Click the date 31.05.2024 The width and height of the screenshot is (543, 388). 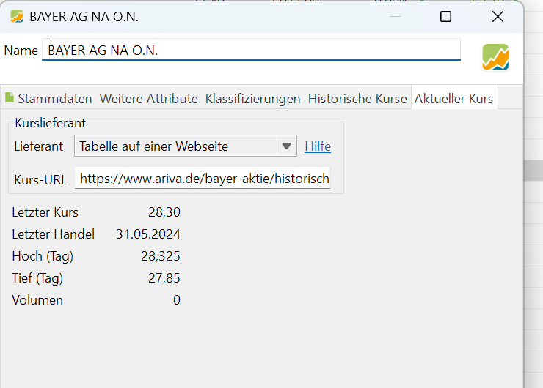tap(148, 234)
